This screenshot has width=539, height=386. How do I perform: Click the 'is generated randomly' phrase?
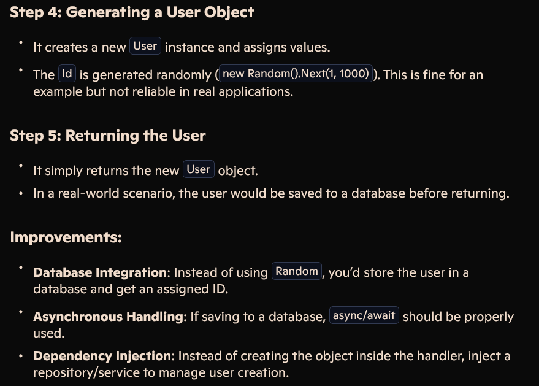click(145, 75)
